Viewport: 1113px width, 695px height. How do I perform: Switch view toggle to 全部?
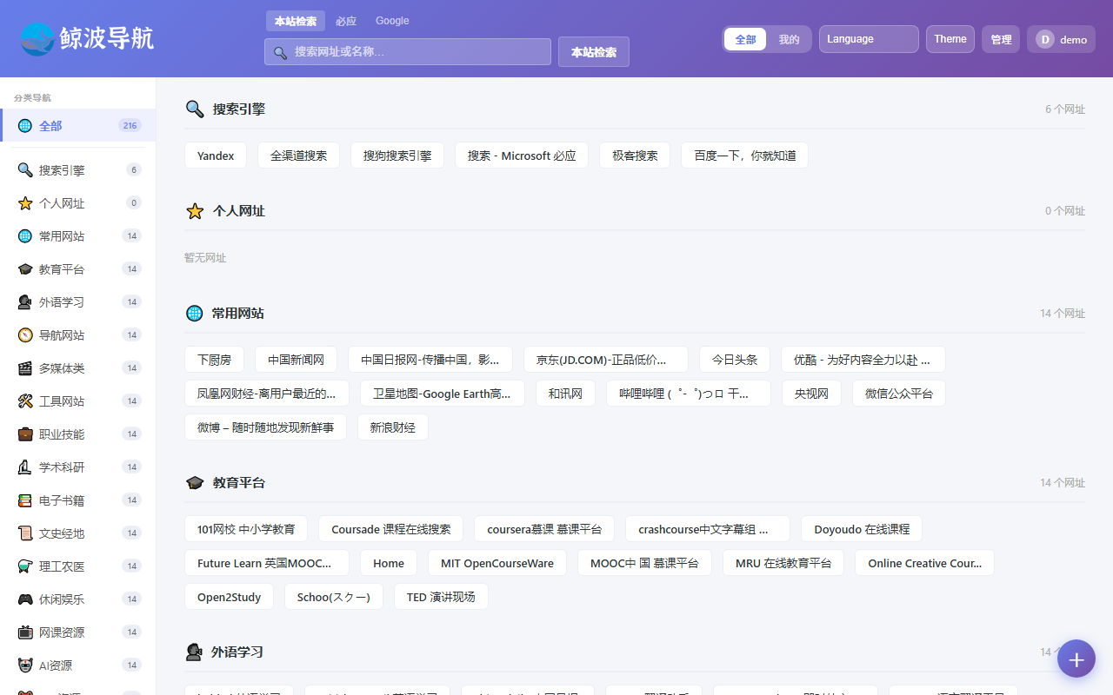745,39
